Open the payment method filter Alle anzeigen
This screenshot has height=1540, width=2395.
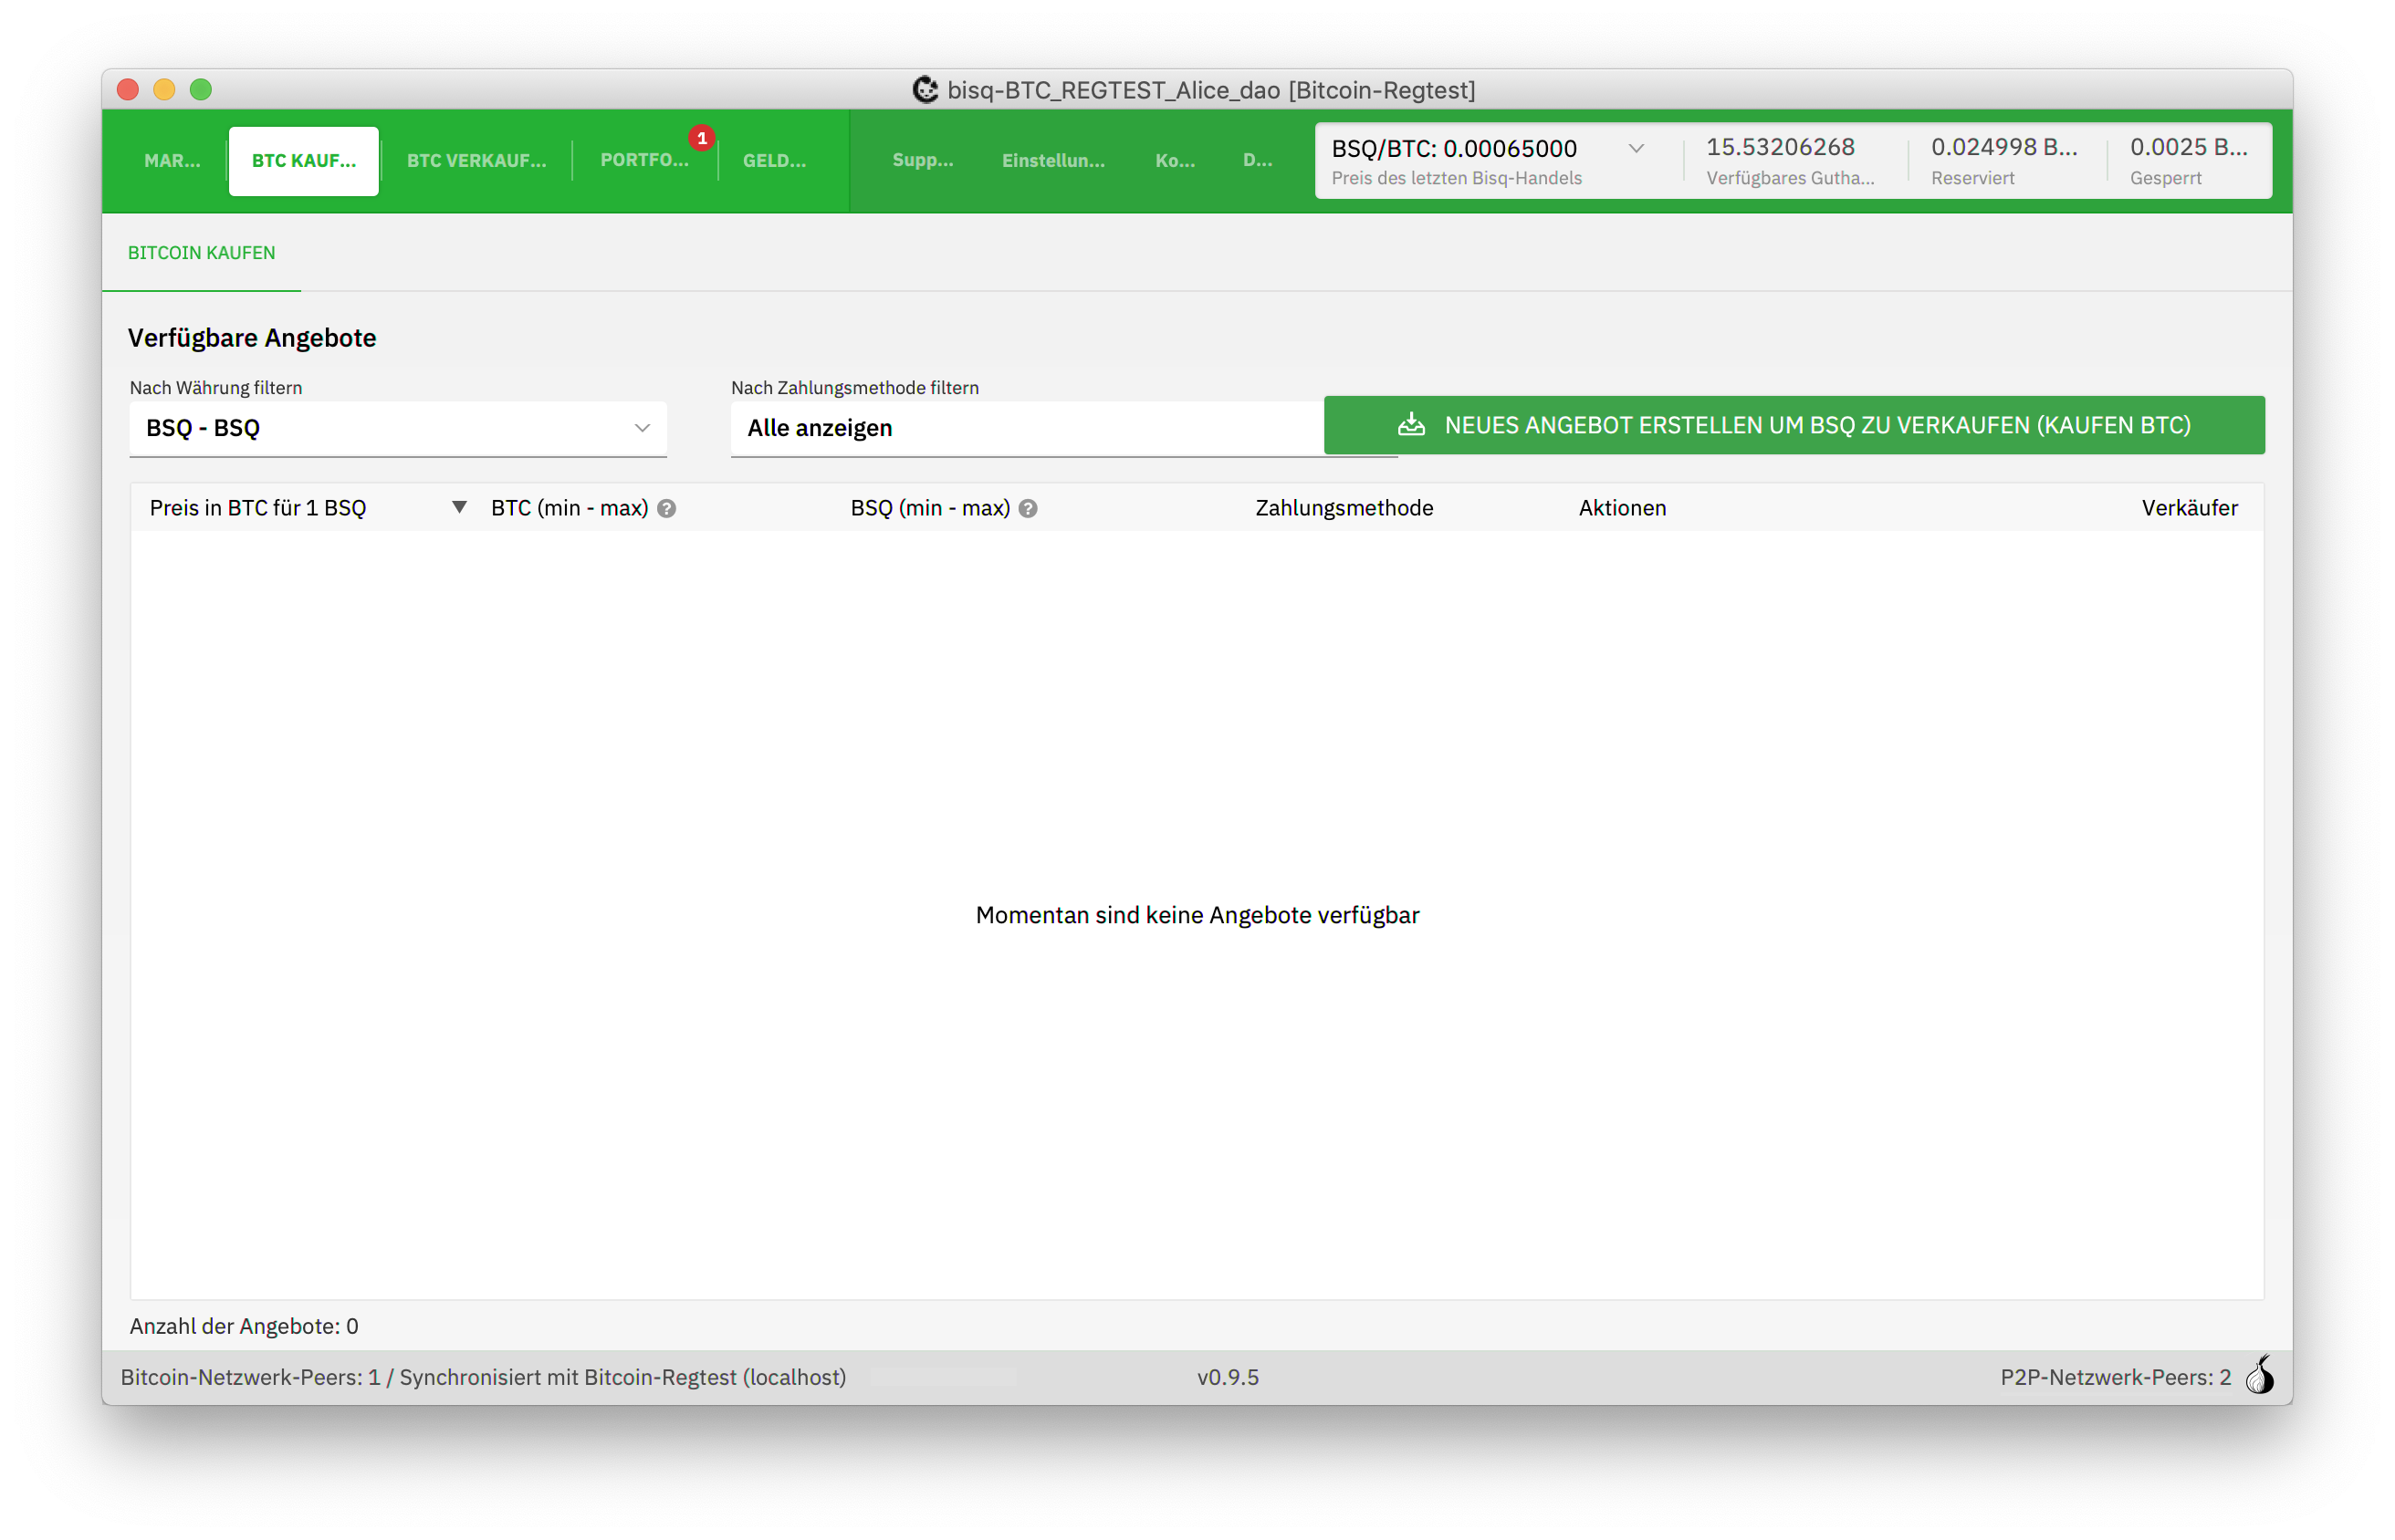(x=1027, y=428)
